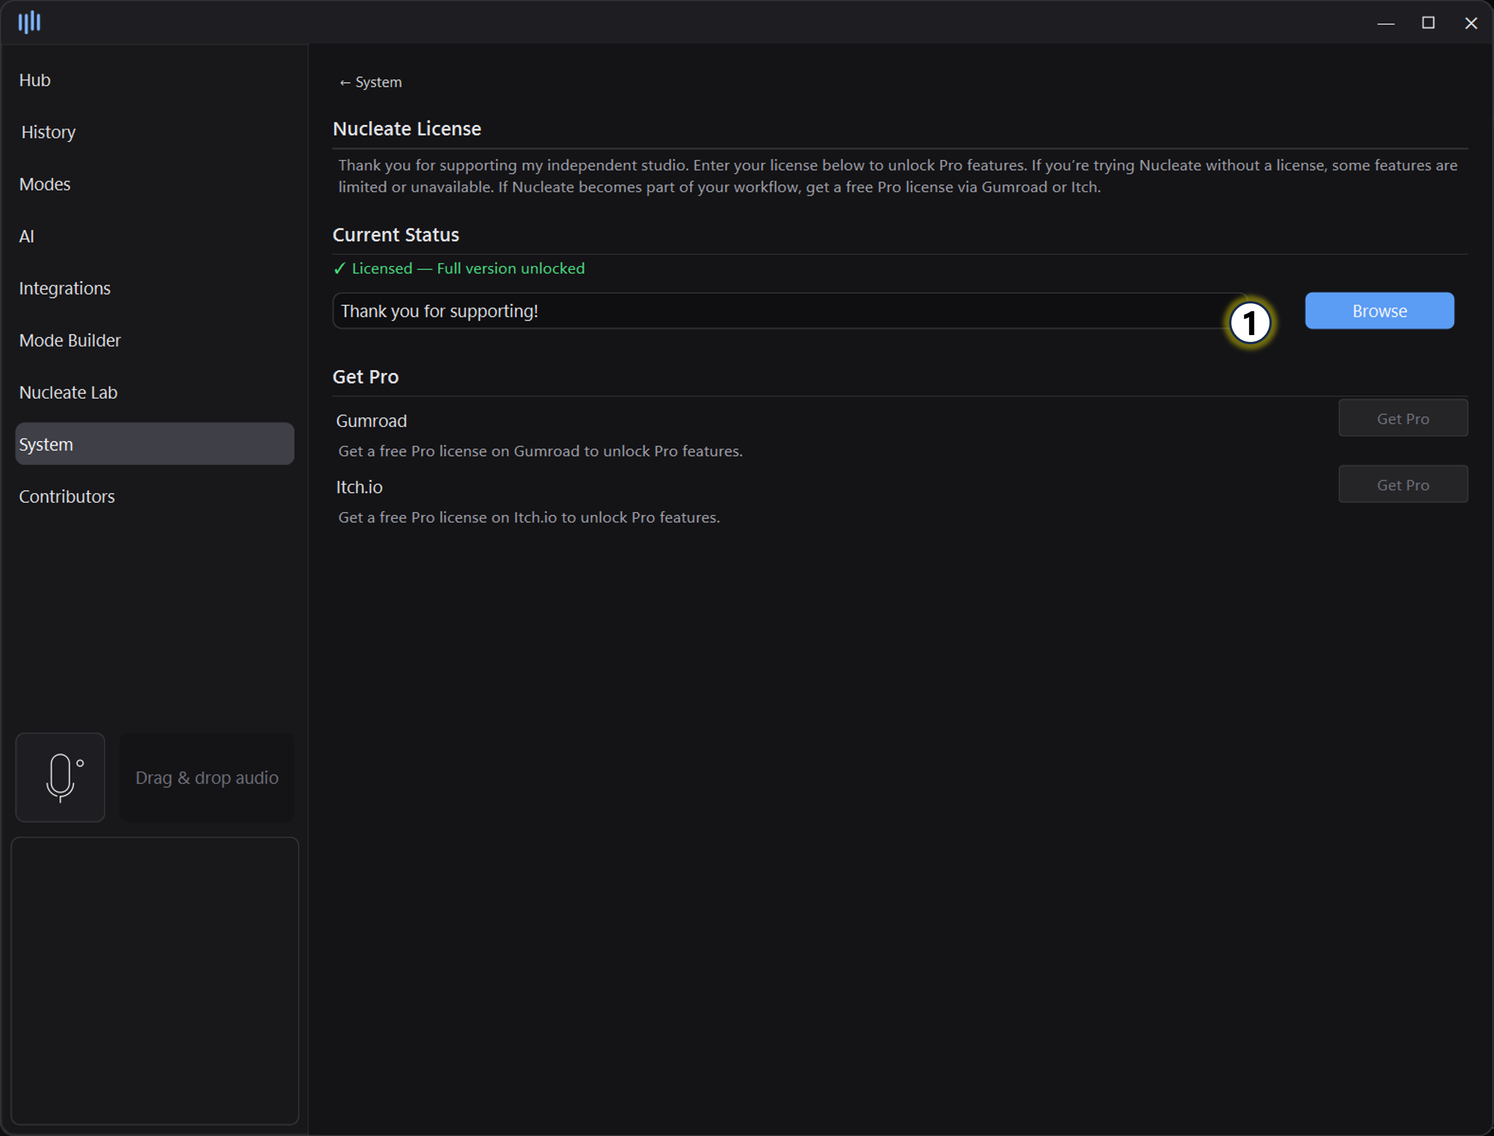This screenshot has width=1494, height=1136.
Task: Click the Nucleate License heading
Action: [407, 129]
